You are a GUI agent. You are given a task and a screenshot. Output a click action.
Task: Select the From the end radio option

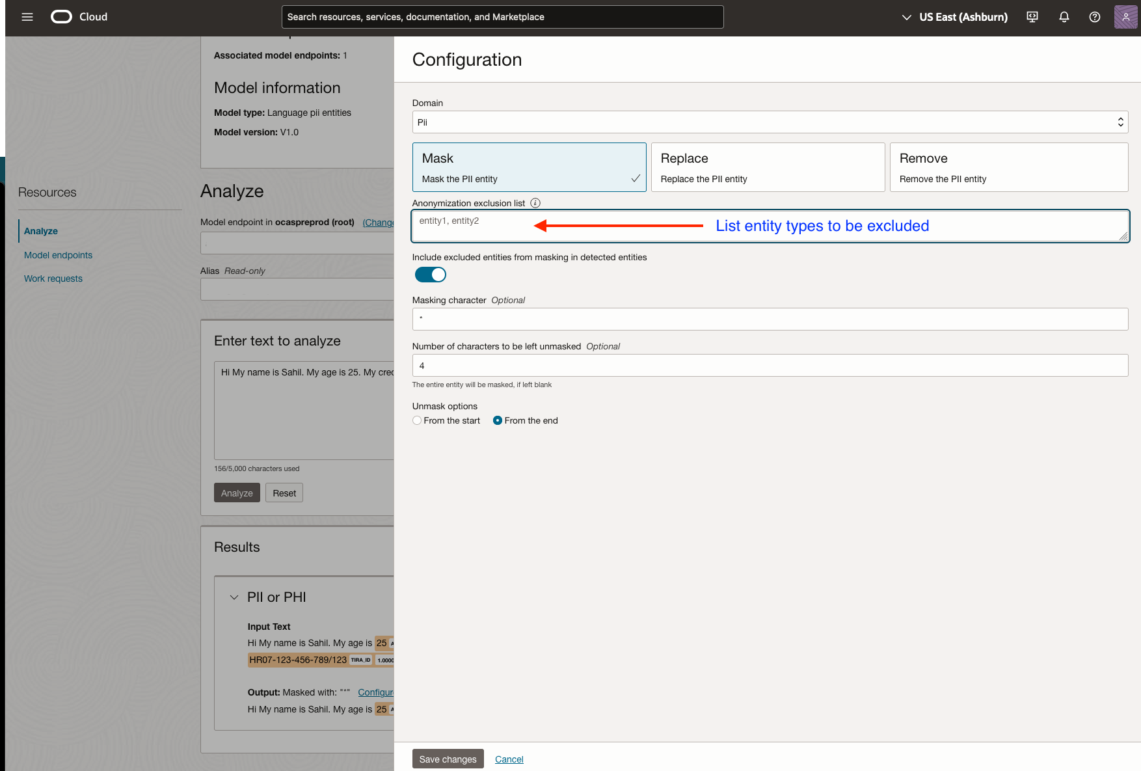(498, 420)
